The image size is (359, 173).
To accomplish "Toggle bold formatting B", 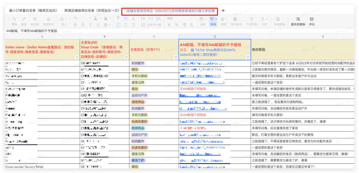I will (75, 25).
